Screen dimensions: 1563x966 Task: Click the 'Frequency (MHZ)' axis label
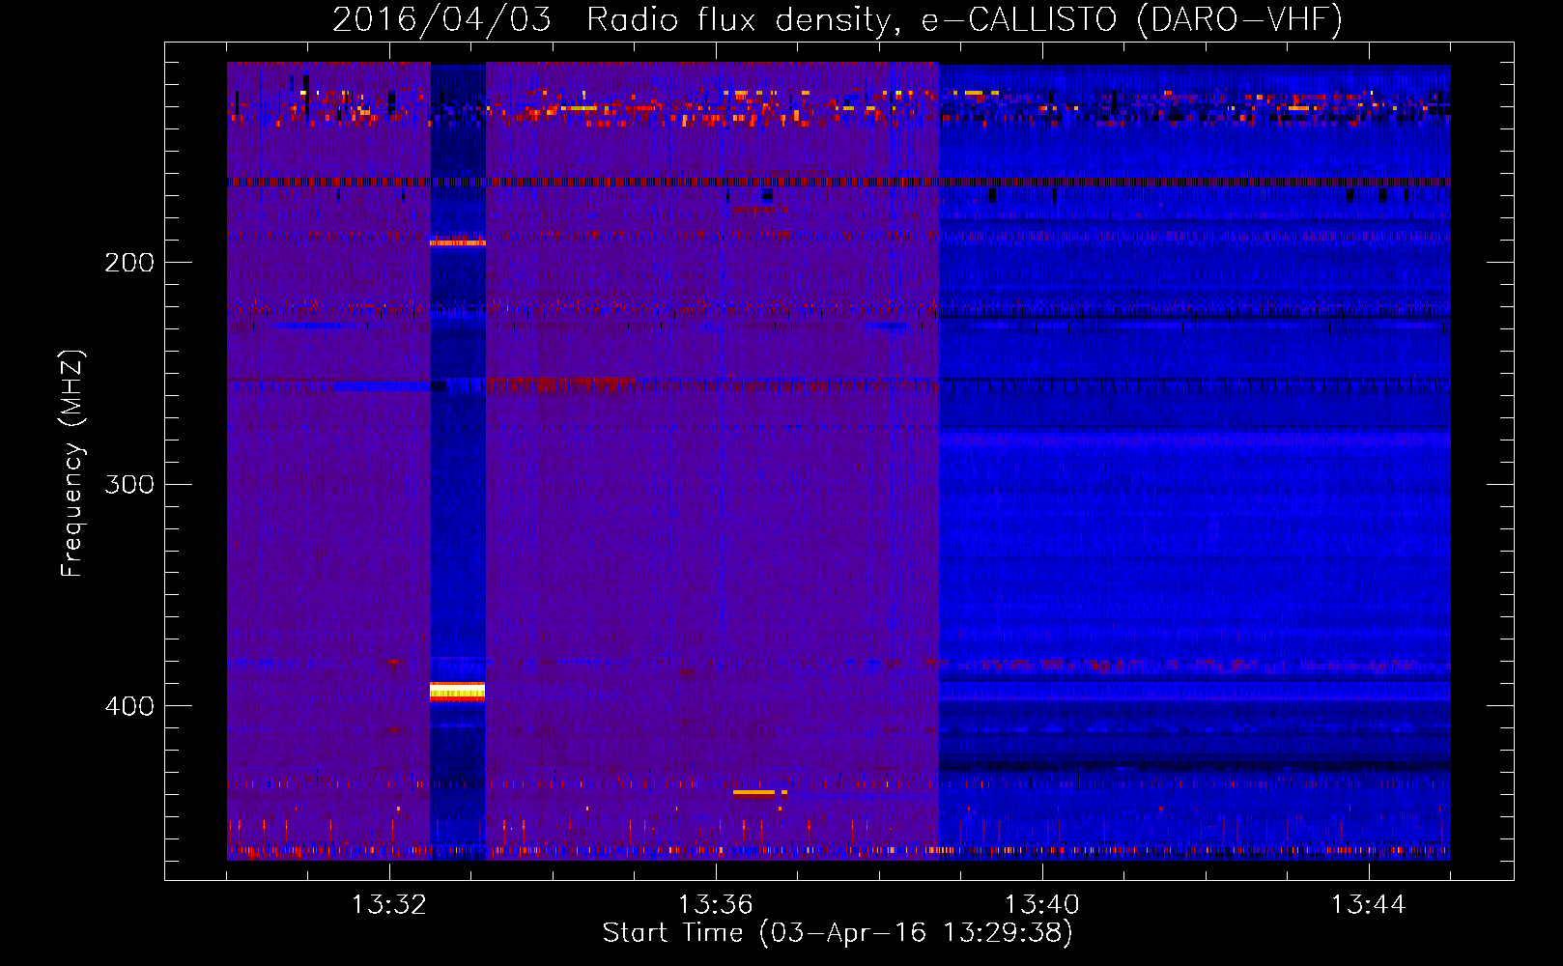pyautogui.click(x=72, y=464)
